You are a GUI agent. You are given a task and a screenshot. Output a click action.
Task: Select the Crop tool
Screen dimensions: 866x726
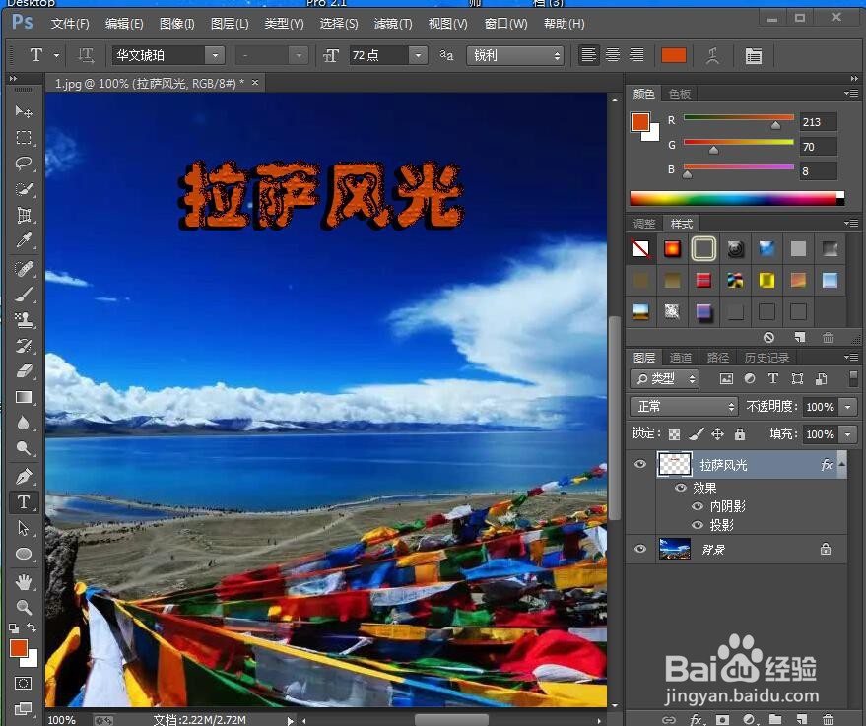click(23, 215)
